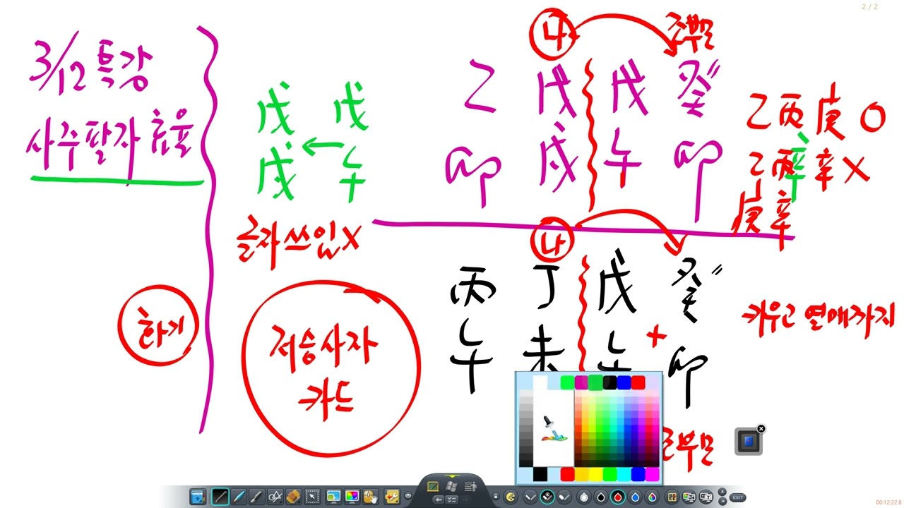Switch to whiteboard mode icon
The width and height of the screenshot is (904, 508).
[433, 487]
